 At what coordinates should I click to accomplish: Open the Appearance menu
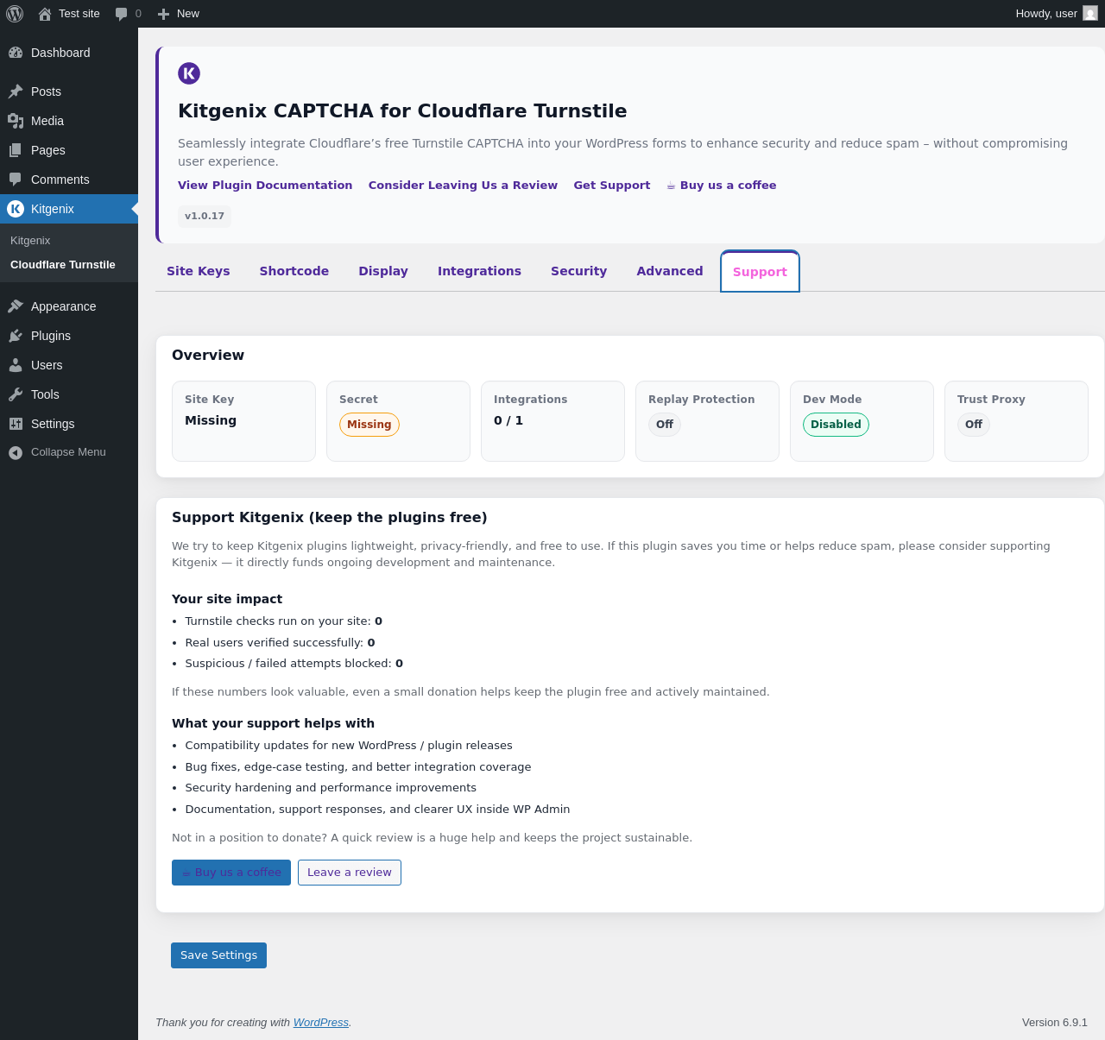tap(69, 306)
